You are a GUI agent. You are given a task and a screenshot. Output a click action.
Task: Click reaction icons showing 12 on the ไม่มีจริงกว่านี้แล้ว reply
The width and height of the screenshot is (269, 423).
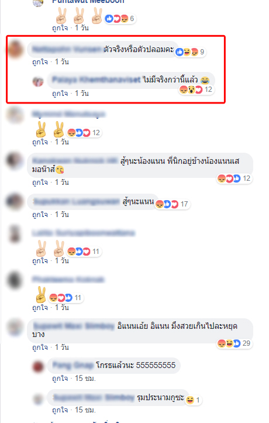tap(196, 90)
